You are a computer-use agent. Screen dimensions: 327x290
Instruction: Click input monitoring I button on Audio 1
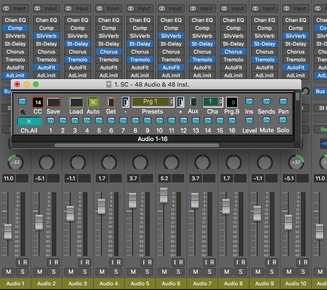[19, 263]
